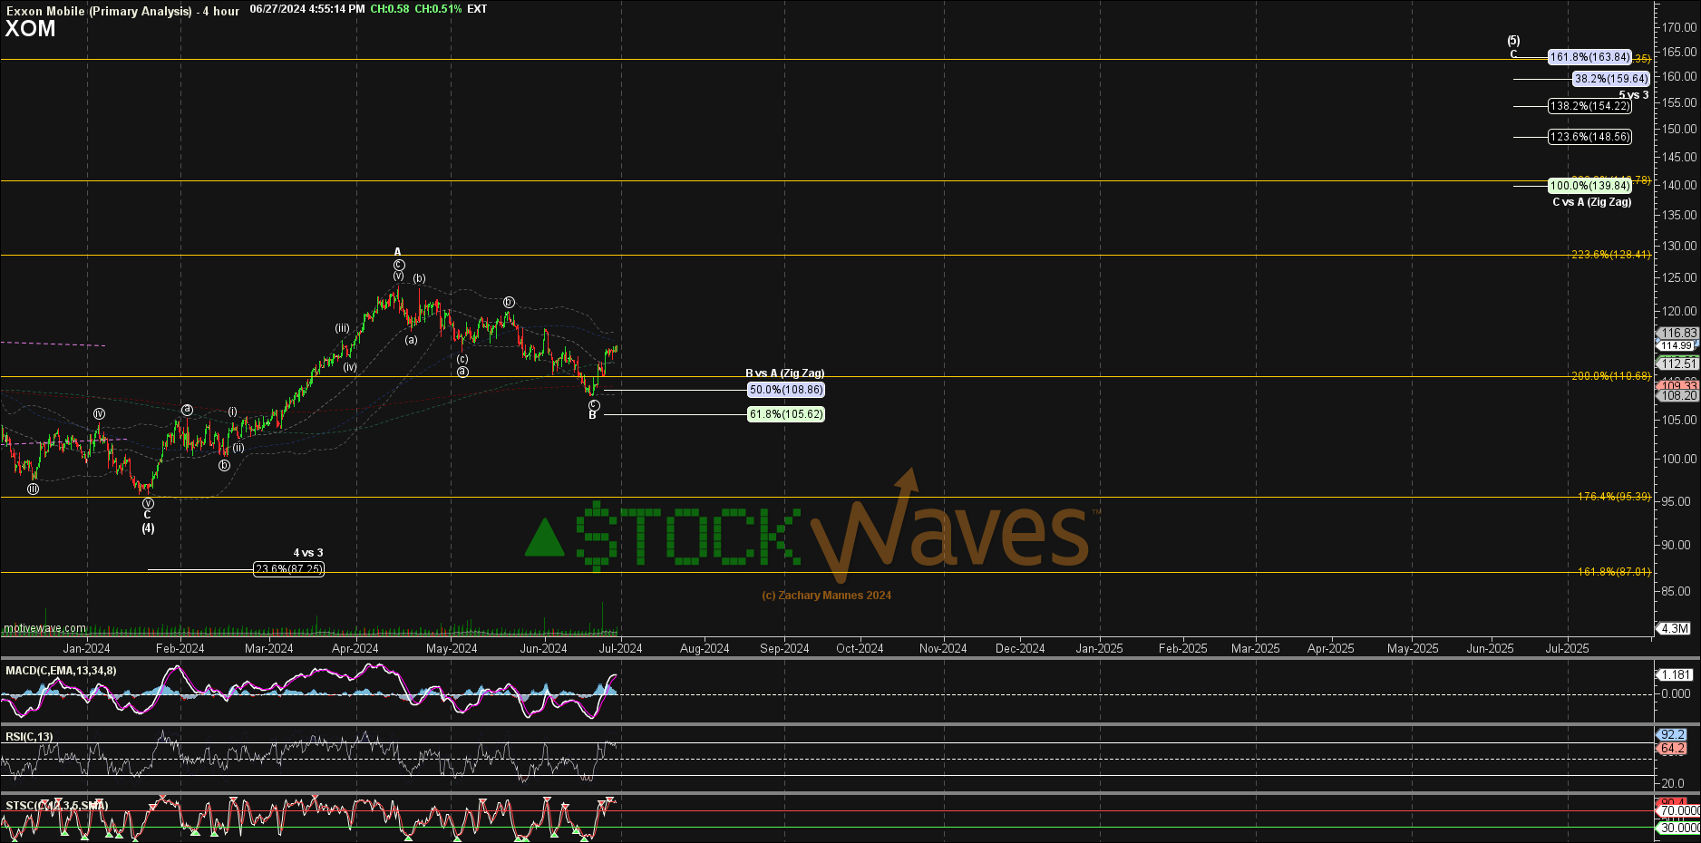Viewport: 1701px width, 843px height.
Task: Click the Oct-2024 date on the time axis
Action: click(860, 648)
